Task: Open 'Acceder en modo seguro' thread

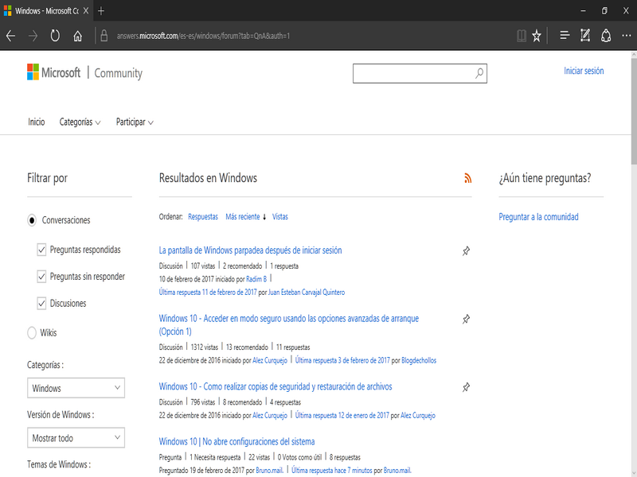Action: click(289, 325)
